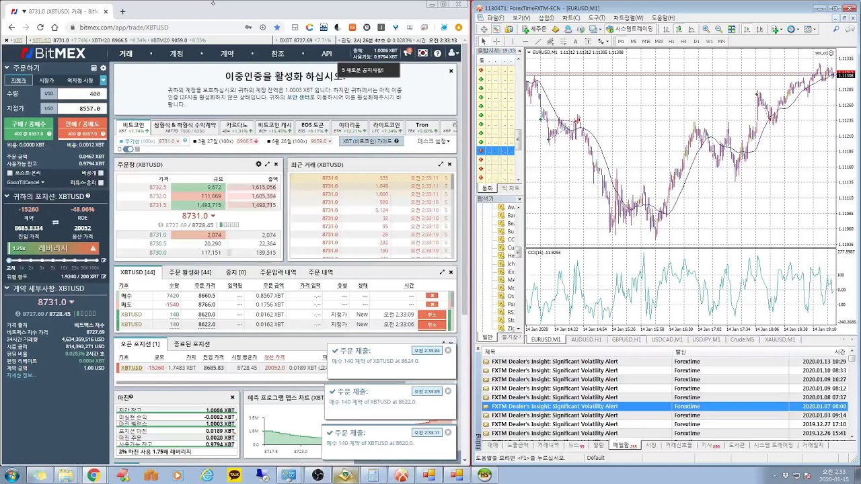
Task: Toggle the switch under the contract selector row
Action: (128, 149)
